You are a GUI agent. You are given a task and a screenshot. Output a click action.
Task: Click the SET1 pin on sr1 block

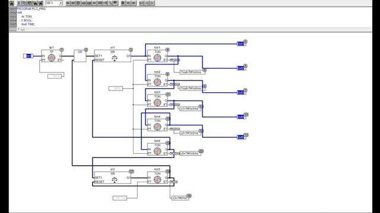(99, 56)
